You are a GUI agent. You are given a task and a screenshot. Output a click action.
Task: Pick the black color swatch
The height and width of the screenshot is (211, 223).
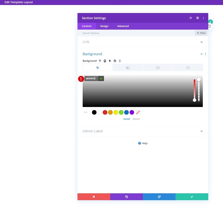(x=94, y=112)
